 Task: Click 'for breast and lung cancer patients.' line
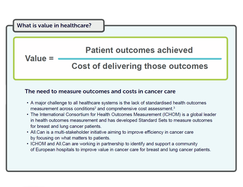point(66,126)
